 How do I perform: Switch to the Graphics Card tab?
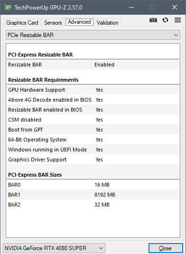point(22,23)
